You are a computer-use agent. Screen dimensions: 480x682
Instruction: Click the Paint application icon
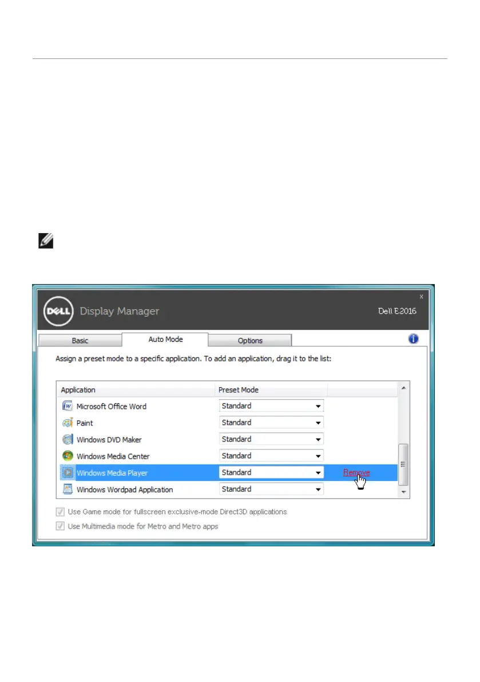(x=68, y=423)
